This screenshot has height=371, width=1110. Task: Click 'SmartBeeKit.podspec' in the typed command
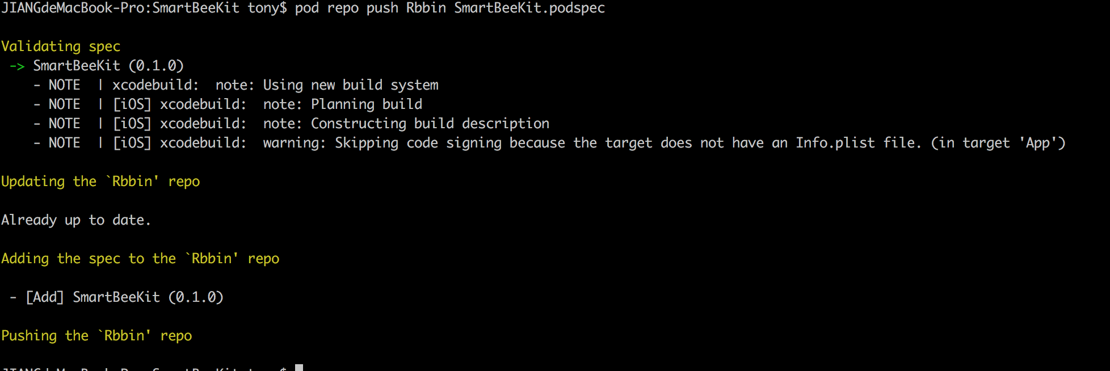[x=529, y=8]
